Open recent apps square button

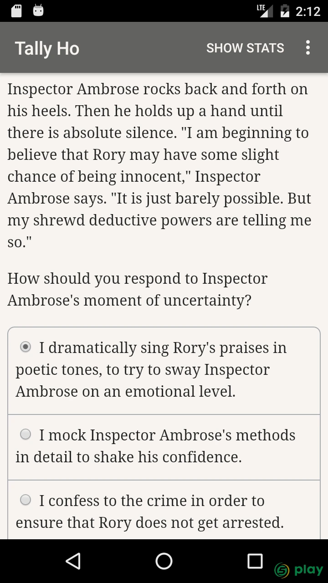coord(255,561)
